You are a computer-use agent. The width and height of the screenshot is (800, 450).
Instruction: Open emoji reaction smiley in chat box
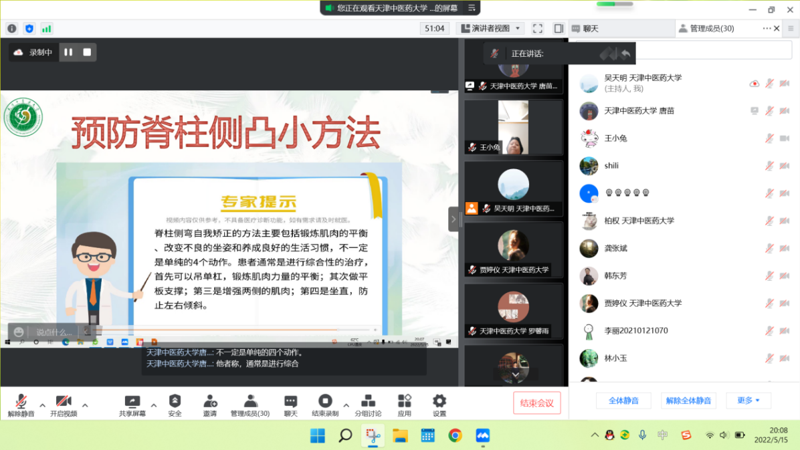18,332
